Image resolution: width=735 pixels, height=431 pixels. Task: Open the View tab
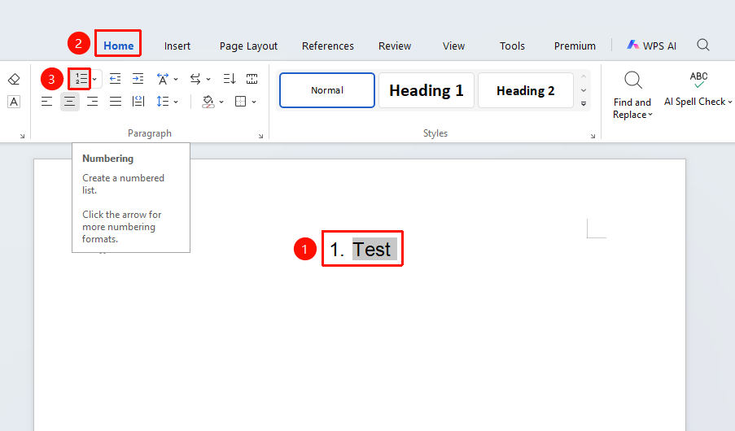[x=453, y=46]
